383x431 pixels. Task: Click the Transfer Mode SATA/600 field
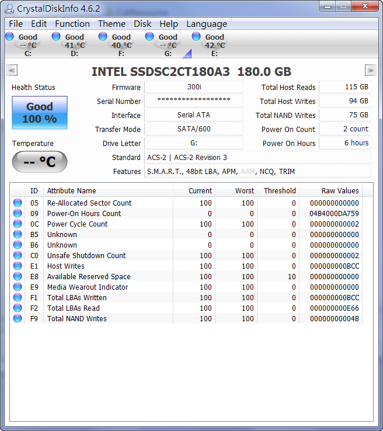194,129
